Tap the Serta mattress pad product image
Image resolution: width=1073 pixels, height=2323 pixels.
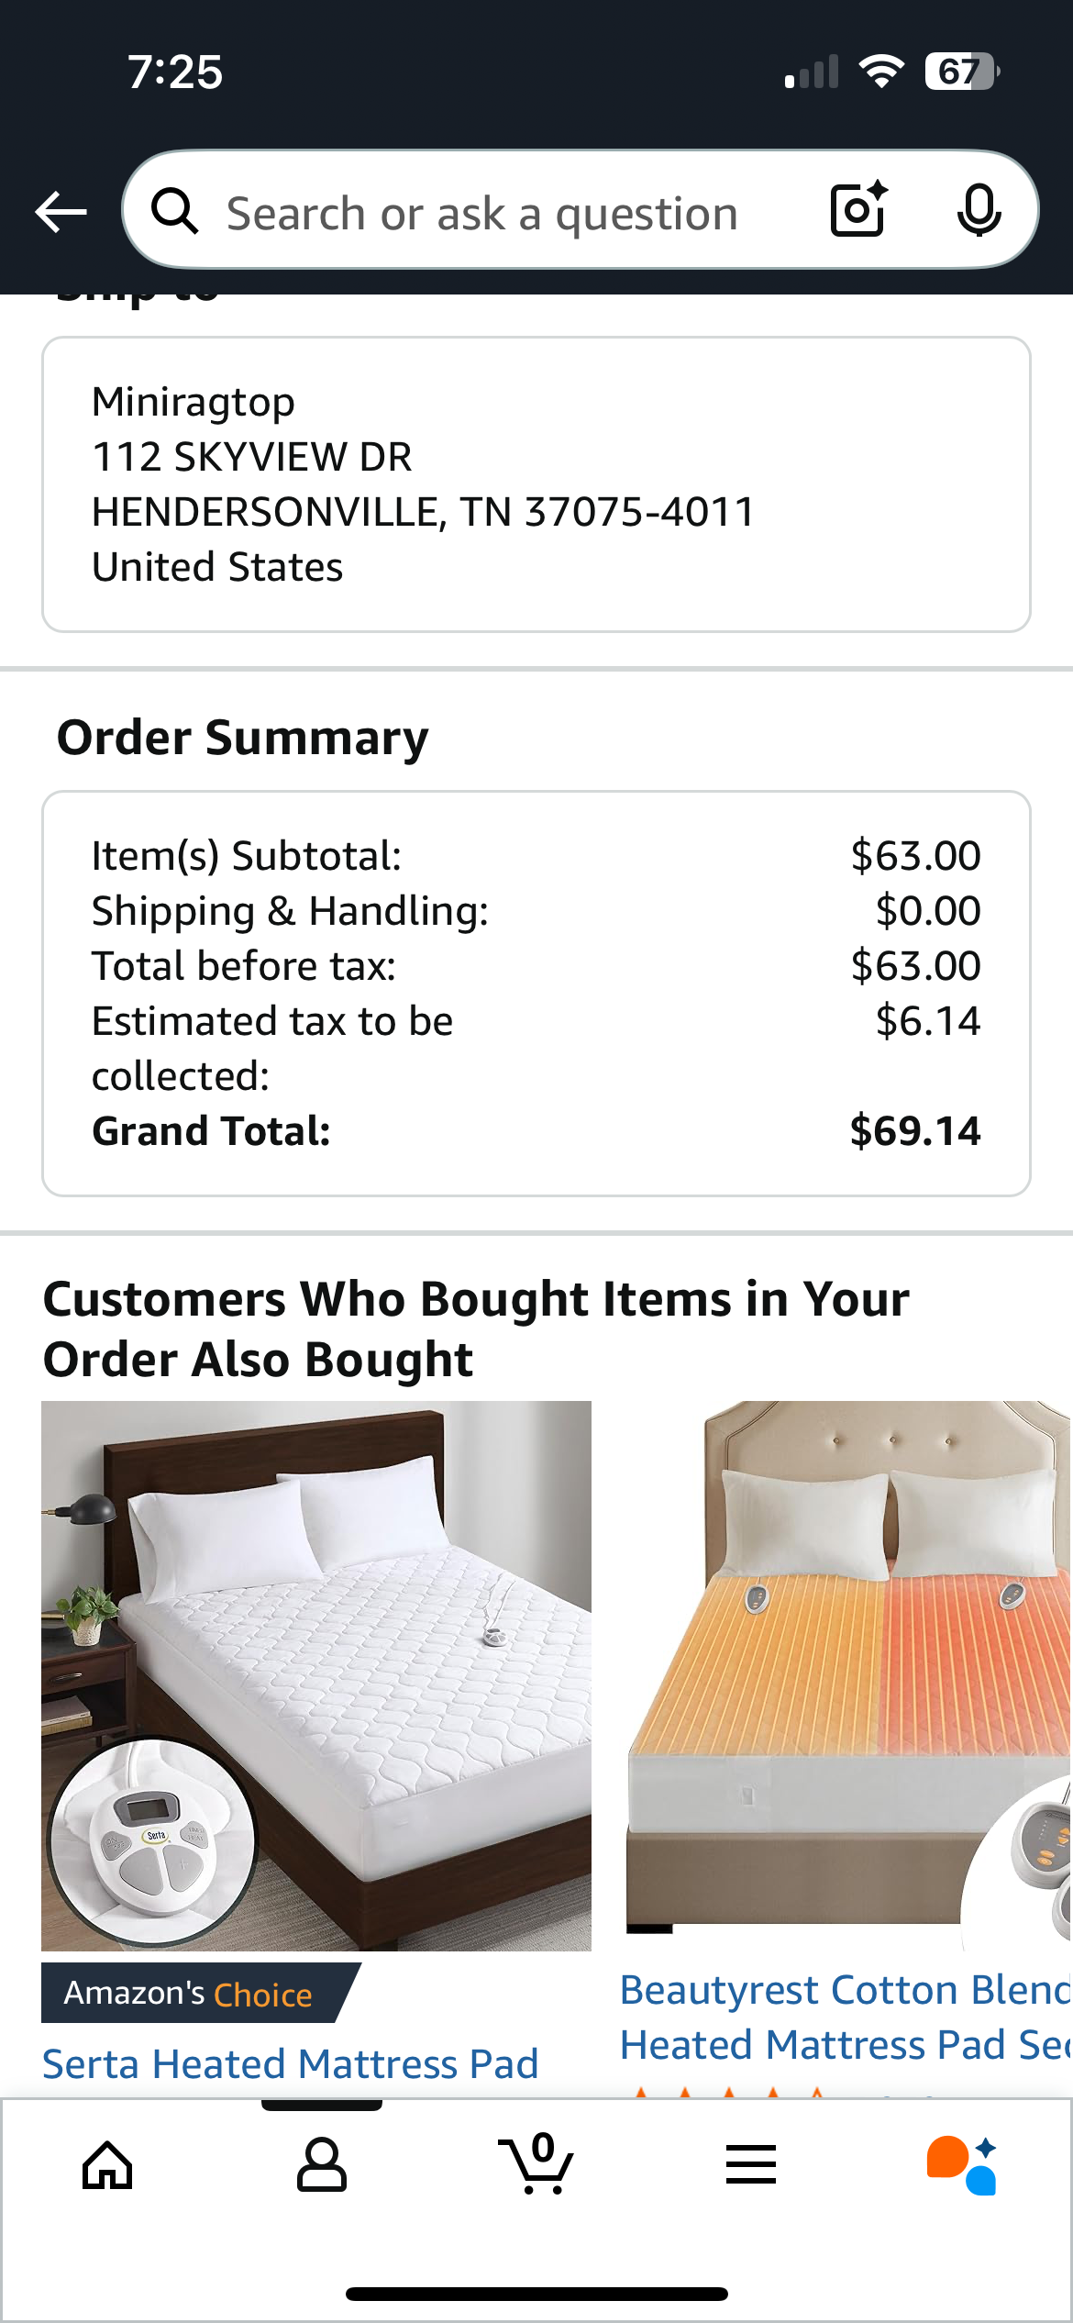click(x=316, y=1675)
